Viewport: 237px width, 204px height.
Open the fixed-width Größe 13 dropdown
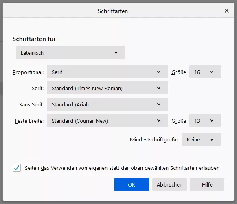pyautogui.click(x=205, y=120)
